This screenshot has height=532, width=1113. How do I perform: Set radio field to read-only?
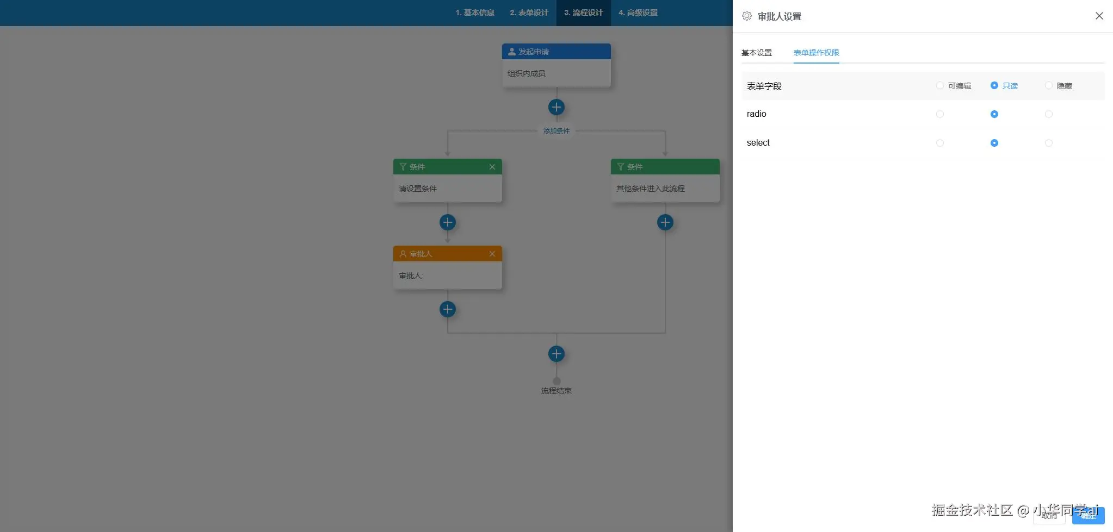click(994, 114)
